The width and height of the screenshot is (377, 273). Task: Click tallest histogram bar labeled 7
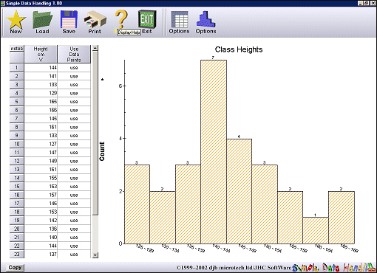click(x=214, y=152)
